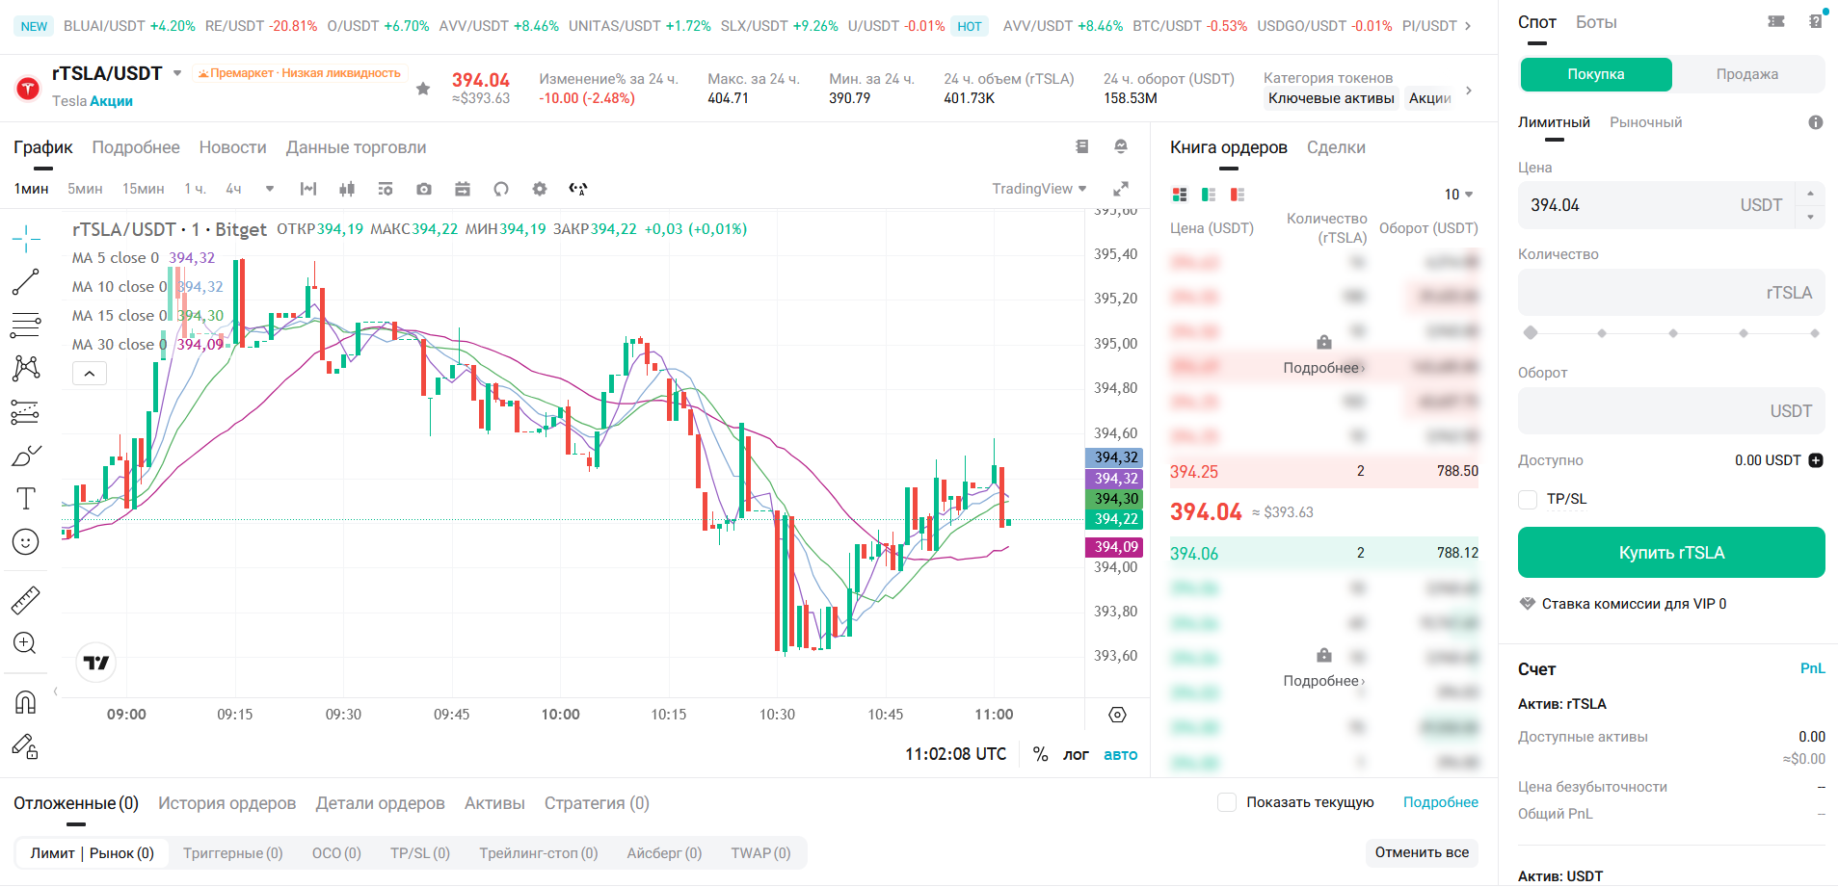Open the rTSLA/USDT pair selector dropdown

click(x=177, y=73)
